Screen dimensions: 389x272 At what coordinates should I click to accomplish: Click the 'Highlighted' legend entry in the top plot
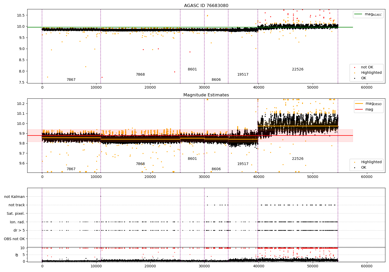368,73
